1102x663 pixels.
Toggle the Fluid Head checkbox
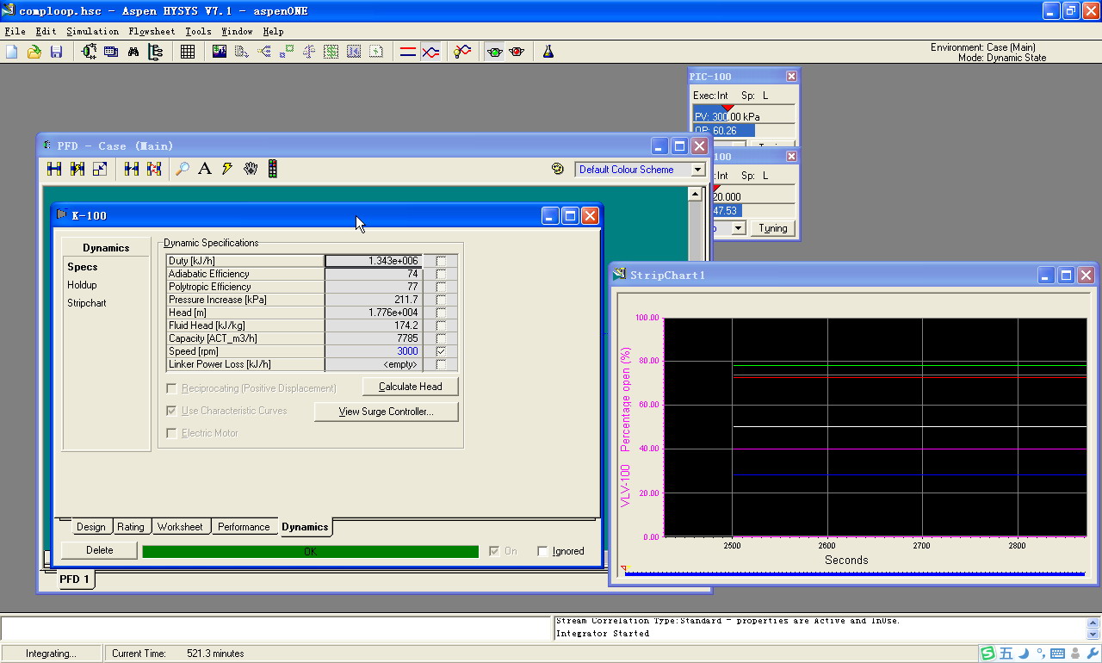coord(441,325)
